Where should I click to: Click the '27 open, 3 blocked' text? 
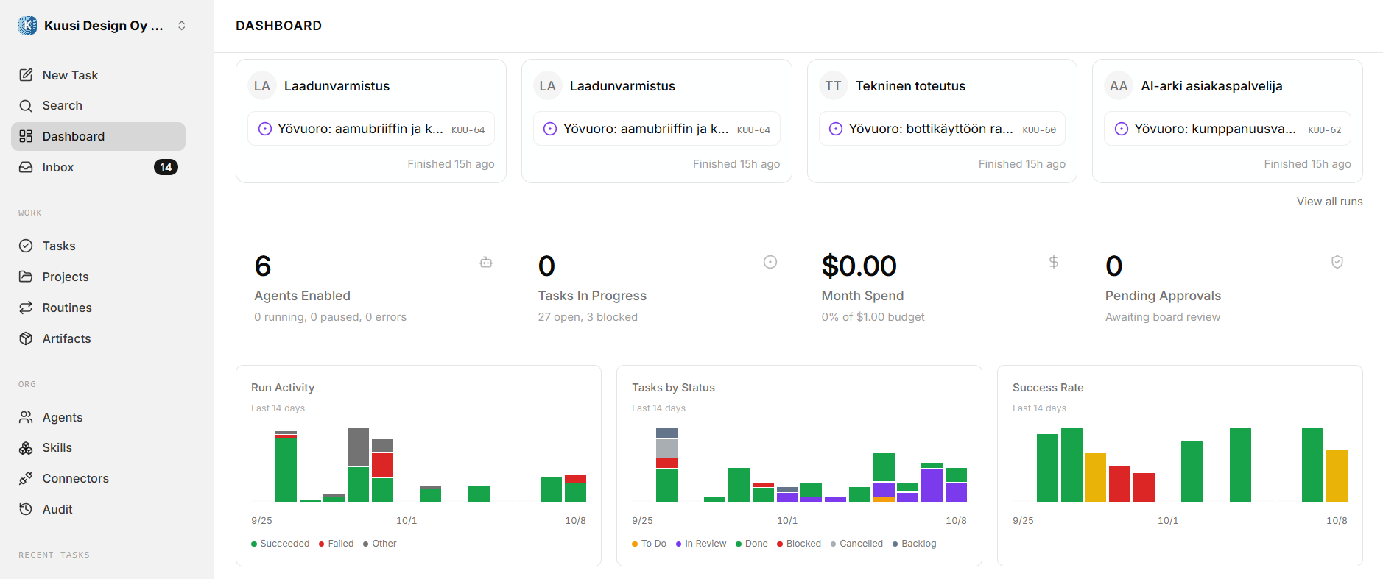588,317
